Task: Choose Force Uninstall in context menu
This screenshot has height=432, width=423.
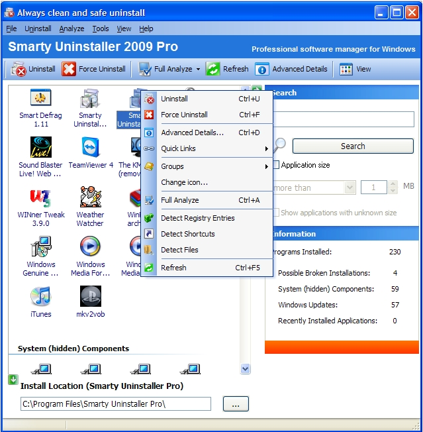Action: (x=207, y=115)
